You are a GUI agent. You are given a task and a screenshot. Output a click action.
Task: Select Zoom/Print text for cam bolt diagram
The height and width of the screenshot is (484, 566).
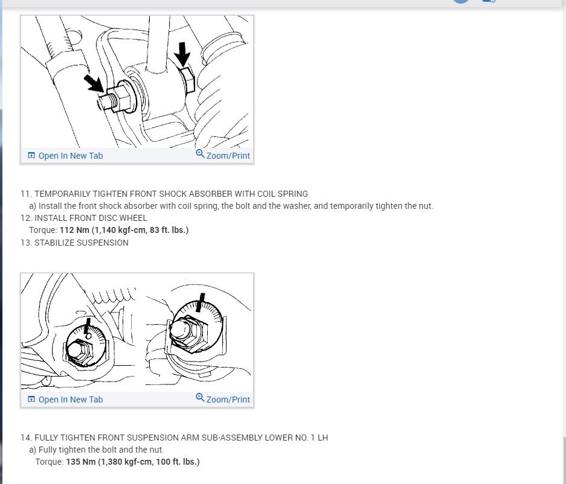coord(228,400)
